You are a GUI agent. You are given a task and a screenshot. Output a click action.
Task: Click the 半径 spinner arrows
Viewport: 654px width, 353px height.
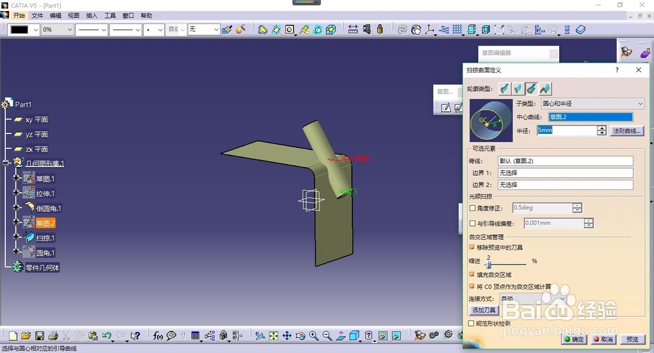point(602,131)
